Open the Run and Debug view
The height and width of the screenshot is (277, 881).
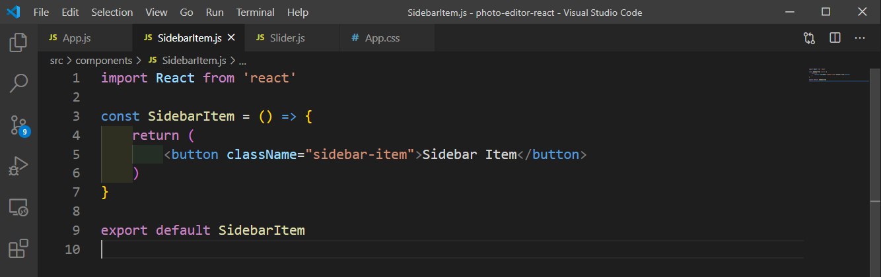coord(18,166)
